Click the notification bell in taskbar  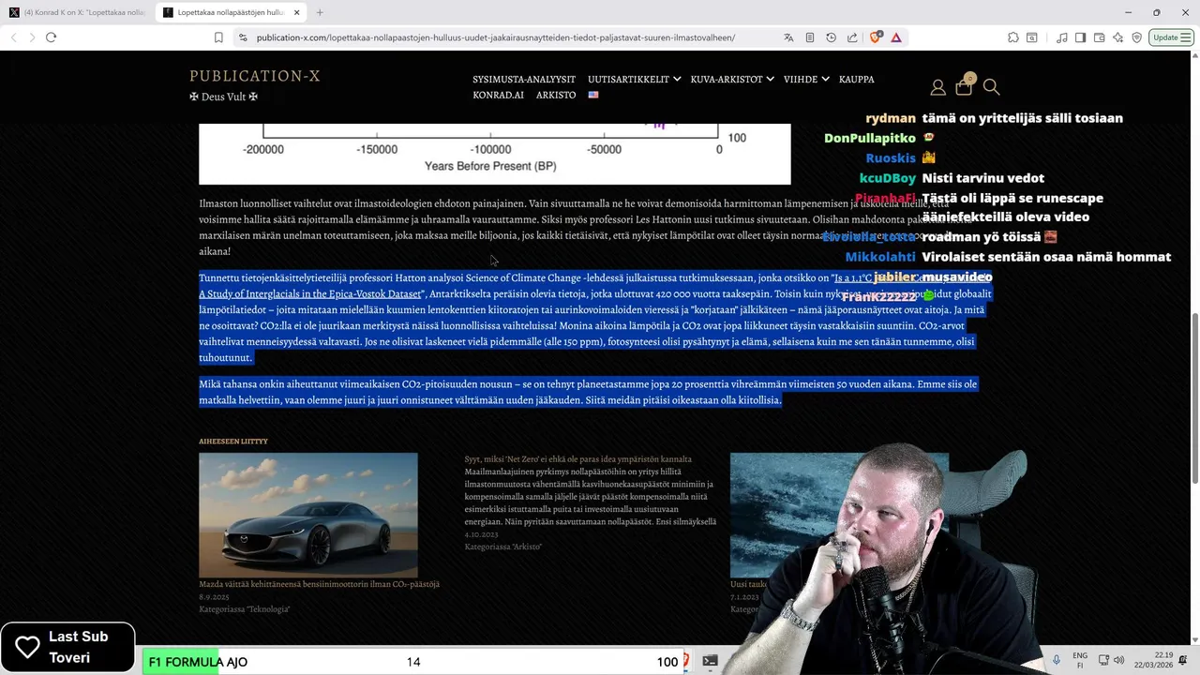coord(1183,661)
